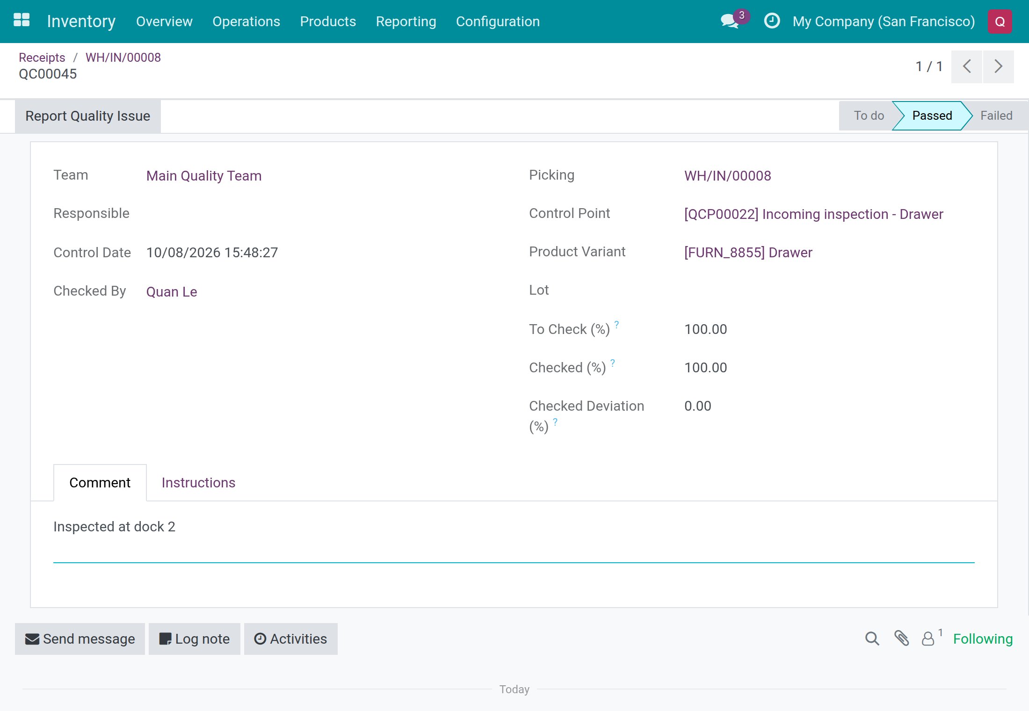
Task: Toggle the Following subscription
Action: tap(983, 639)
